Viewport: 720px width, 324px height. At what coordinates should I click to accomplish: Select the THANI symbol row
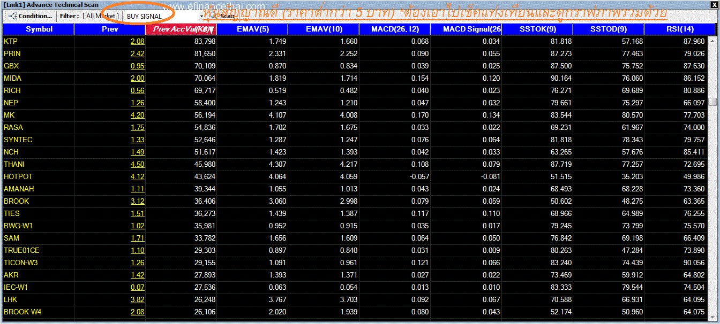coord(355,164)
